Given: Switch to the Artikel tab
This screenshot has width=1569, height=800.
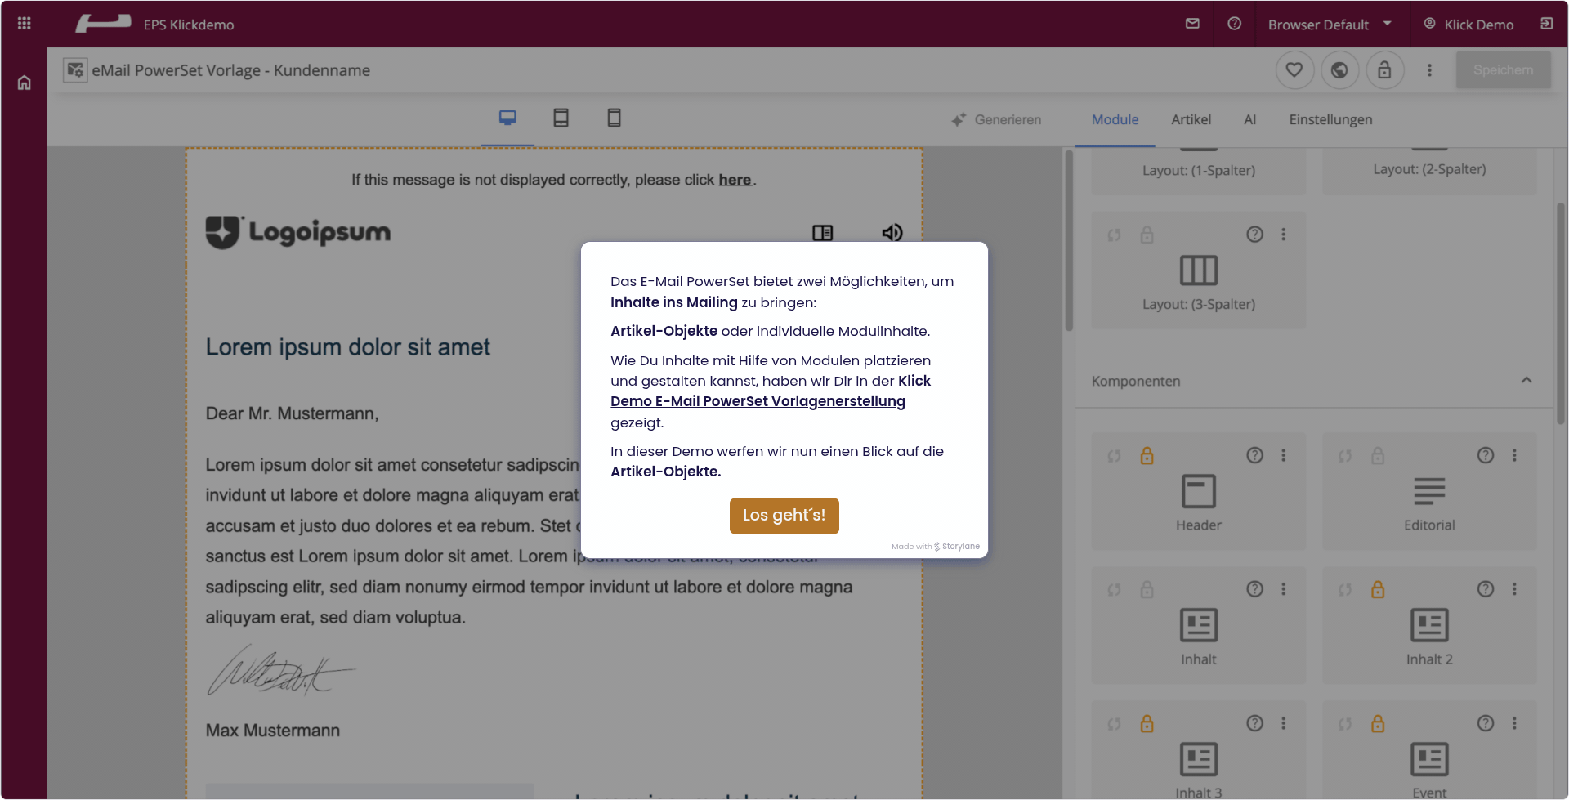Looking at the screenshot, I should coord(1191,120).
